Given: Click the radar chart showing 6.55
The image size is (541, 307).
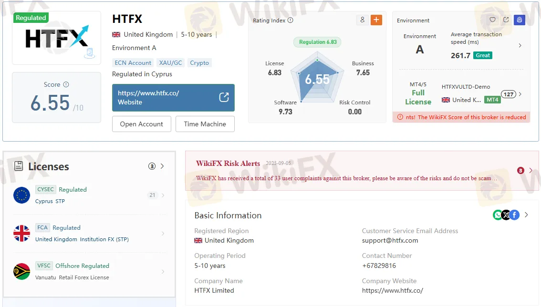Looking at the screenshot, I should point(317,78).
